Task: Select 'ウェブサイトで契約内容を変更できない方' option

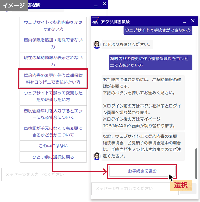Action: point(53,26)
